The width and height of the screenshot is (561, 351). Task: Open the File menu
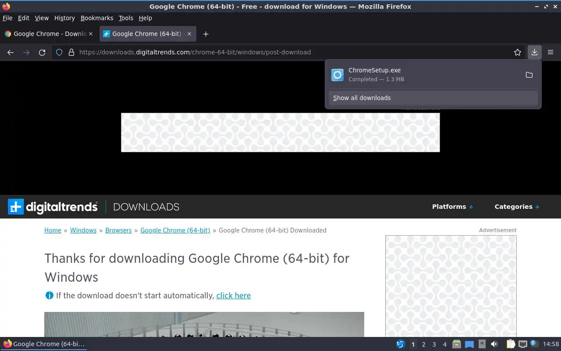tap(7, 18)
